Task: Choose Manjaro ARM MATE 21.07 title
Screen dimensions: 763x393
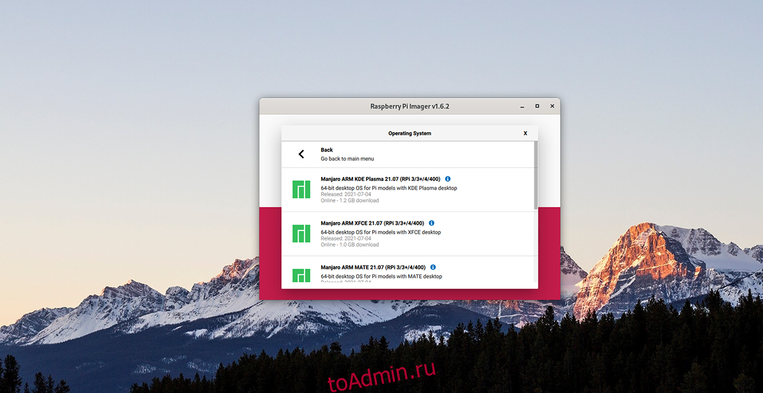Action: pos(373,267)
